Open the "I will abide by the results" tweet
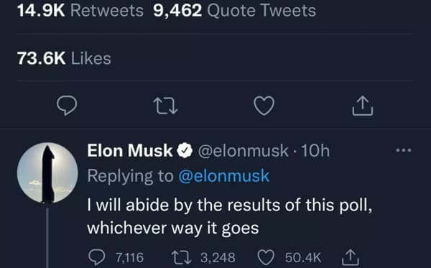The height and width of the screenshot is (268, 431). click(x=230, y=216)
